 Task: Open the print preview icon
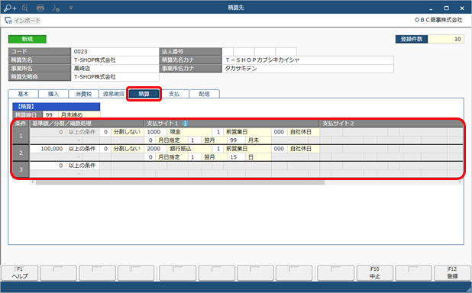25,8
